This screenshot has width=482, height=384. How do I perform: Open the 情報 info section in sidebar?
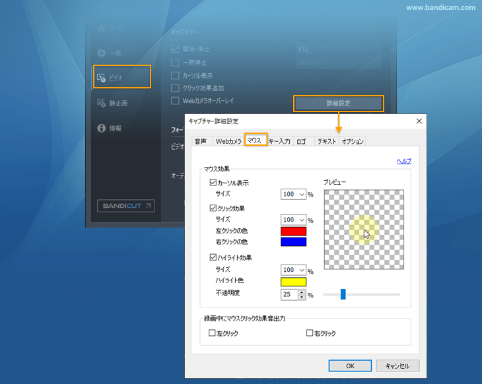pyautogui.click(x=109, y=128)
